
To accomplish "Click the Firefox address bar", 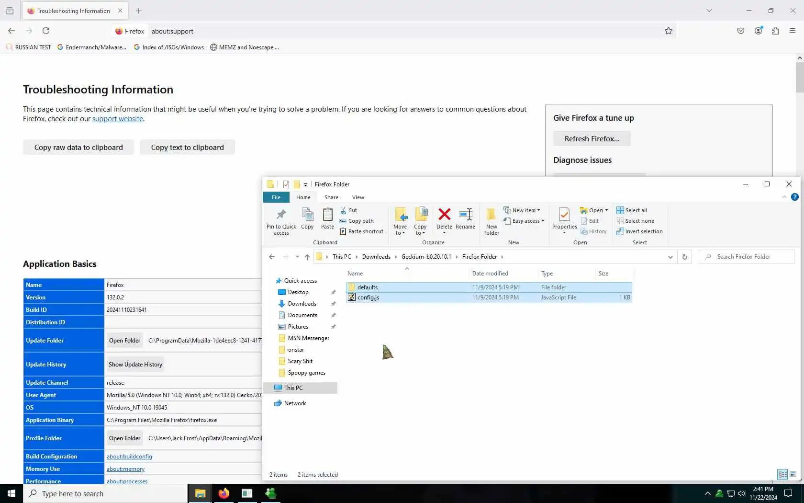I will coord(394,31).
